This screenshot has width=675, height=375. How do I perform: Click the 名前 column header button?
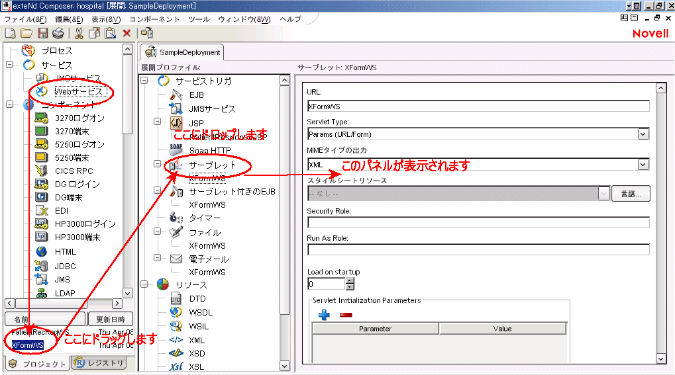coord(45,319)
